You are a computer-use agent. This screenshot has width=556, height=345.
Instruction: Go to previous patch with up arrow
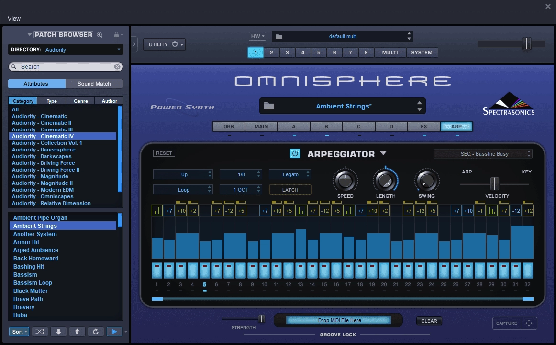tap(77, 332)
